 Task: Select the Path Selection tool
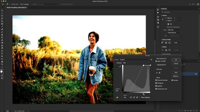(2, 56)
